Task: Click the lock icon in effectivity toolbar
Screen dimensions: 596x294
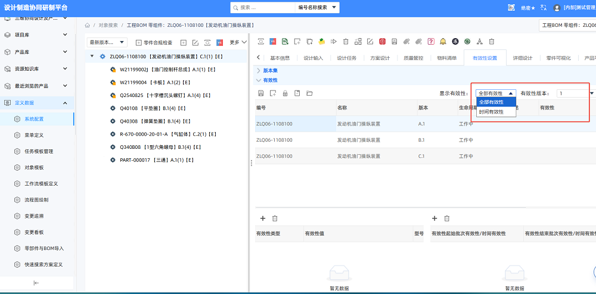Action: pos(285,93)
